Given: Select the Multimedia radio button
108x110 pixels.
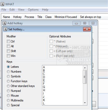Looking at the screenshot, I should click(x=8, y=100).
